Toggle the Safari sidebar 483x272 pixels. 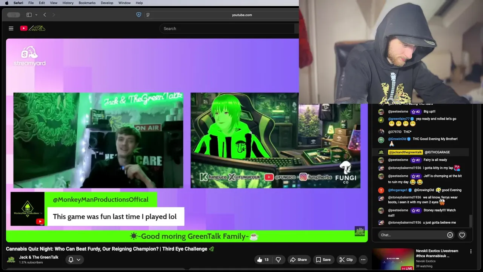click(29, 15)
